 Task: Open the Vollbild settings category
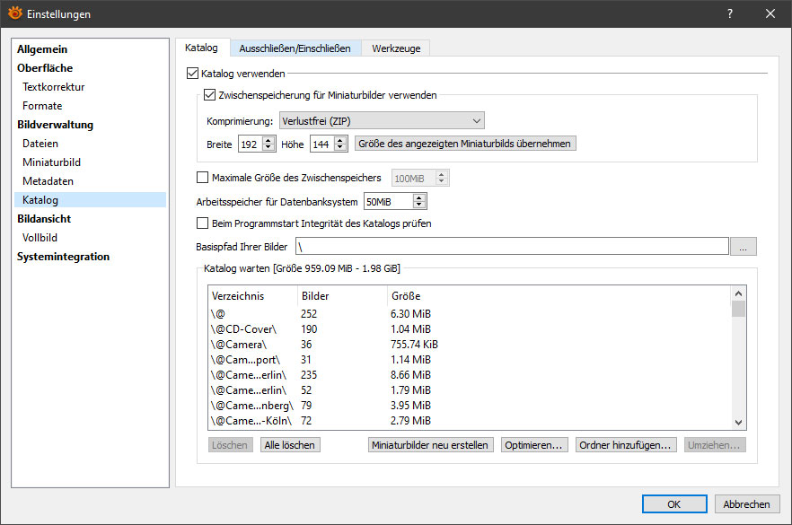(x=42, y=238)
